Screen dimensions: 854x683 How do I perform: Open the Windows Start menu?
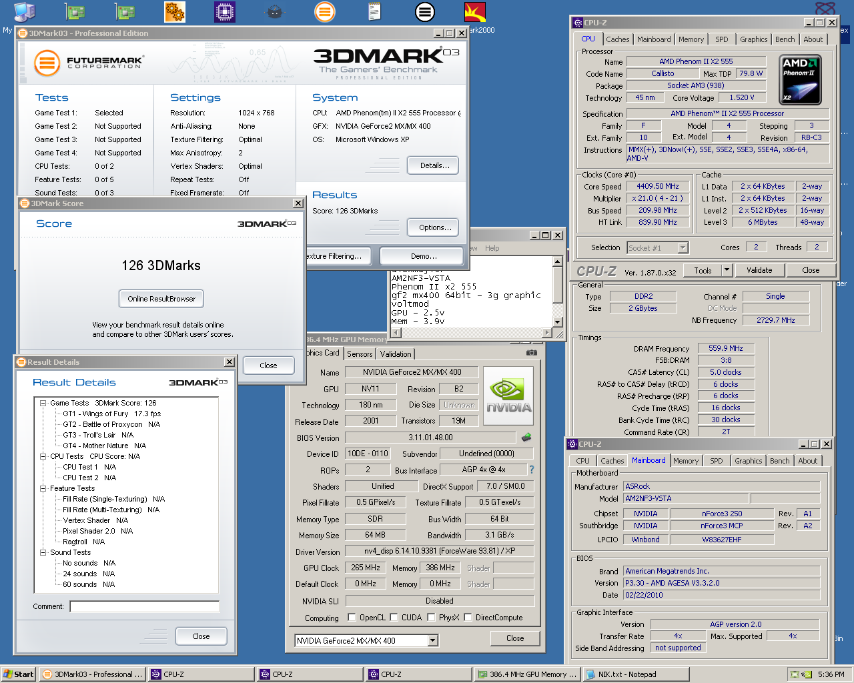pos(19,674)
